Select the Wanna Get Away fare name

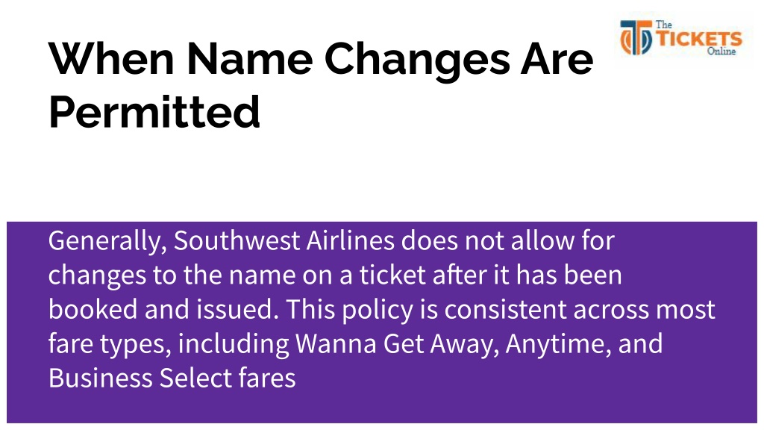click(x=397, y=344)
